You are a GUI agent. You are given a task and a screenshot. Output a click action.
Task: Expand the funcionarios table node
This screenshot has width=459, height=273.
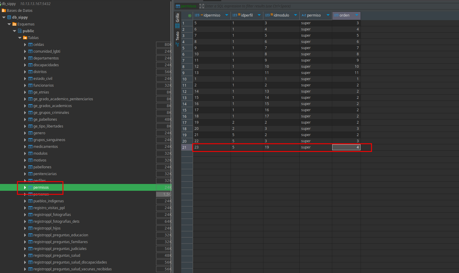[25, 85]
